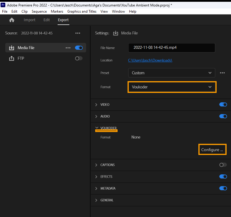Turn off the VIDEO section toggle
The image size is (231, 217).
[x=223, y=104]
